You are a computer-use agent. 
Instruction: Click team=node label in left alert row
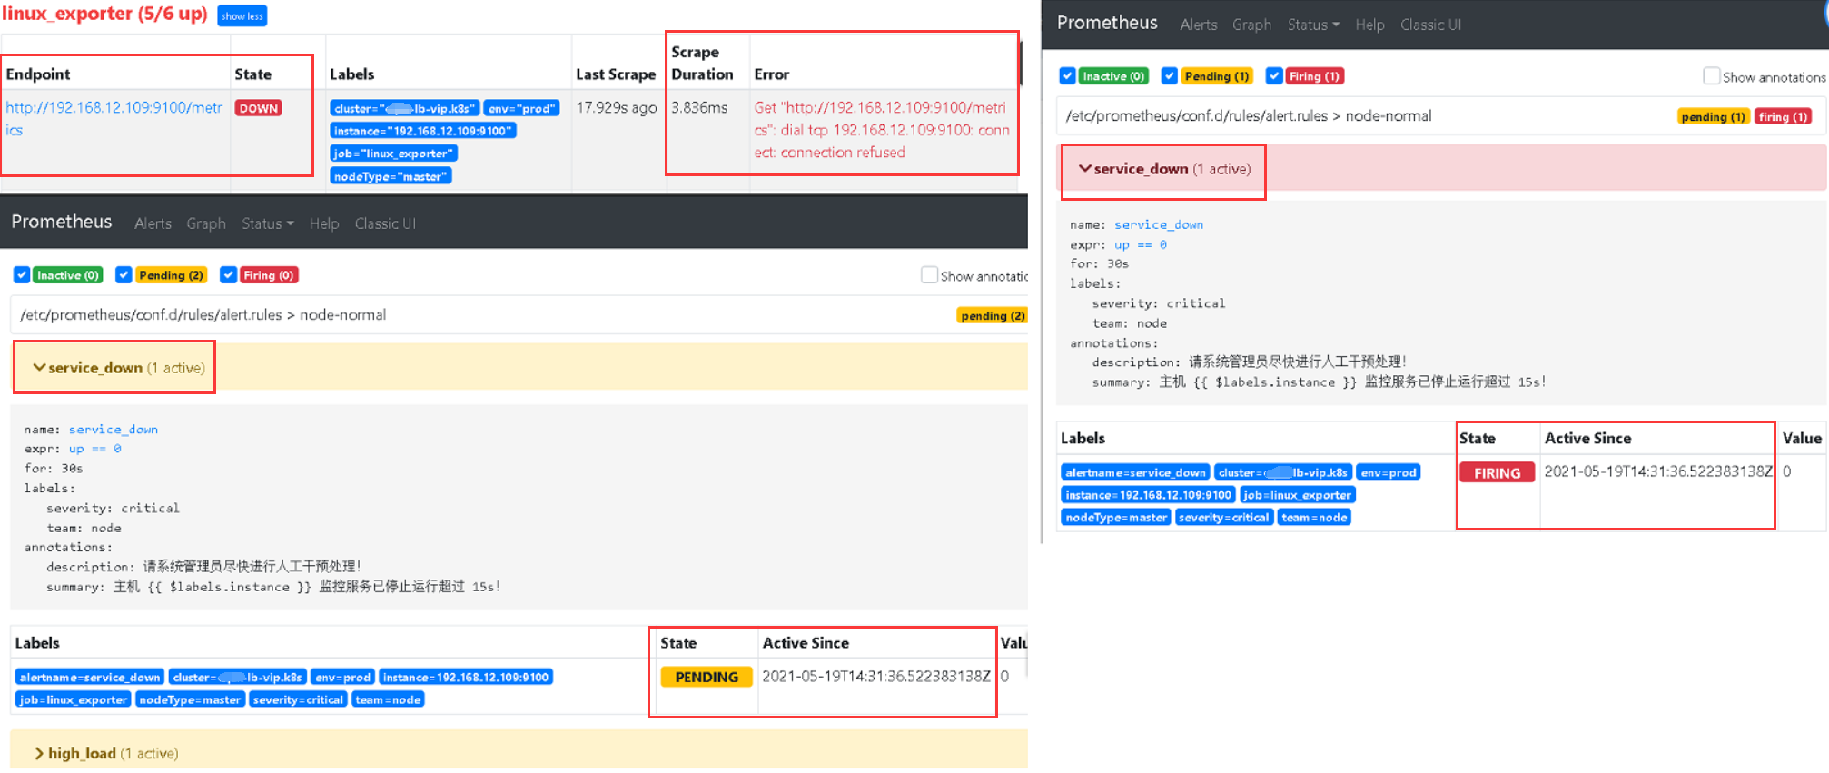pos(388,699)
